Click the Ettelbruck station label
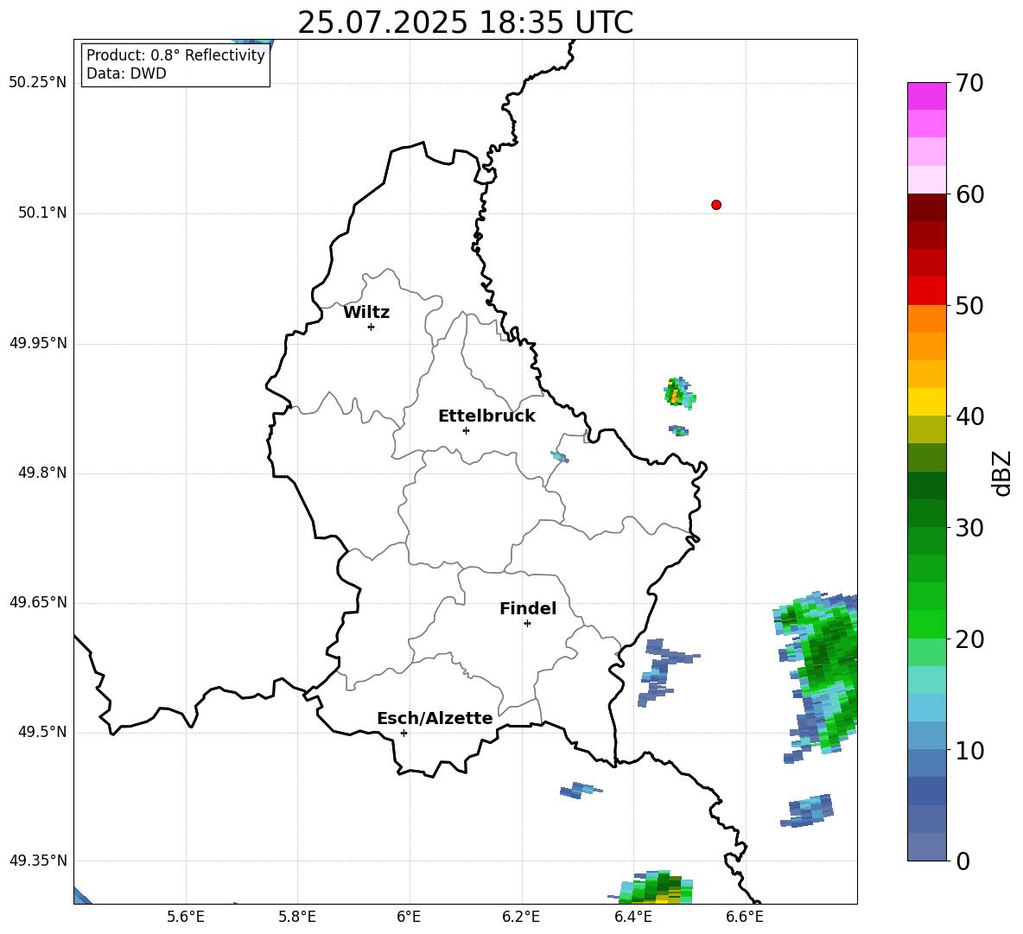Image resolution: width=1023 pixels, height=934 pixels. tap(486, 416)
